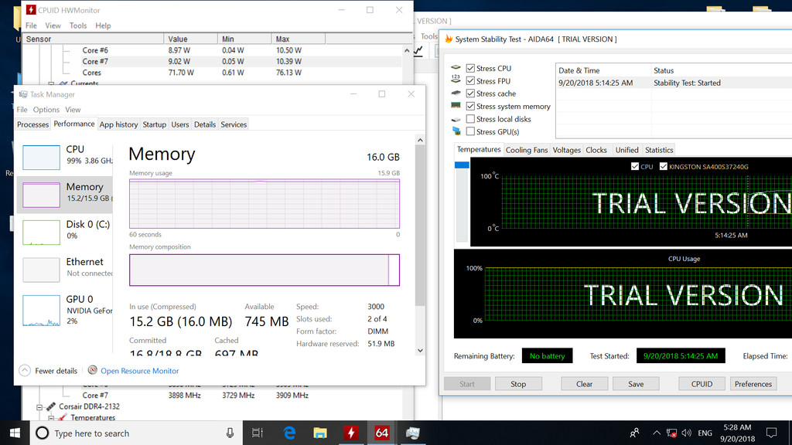
Task: Open the Details tab
Action: coord(204,124)
